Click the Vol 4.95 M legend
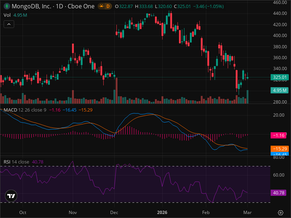Viewport: 291px width, 218px height. [x=15, y=15]
